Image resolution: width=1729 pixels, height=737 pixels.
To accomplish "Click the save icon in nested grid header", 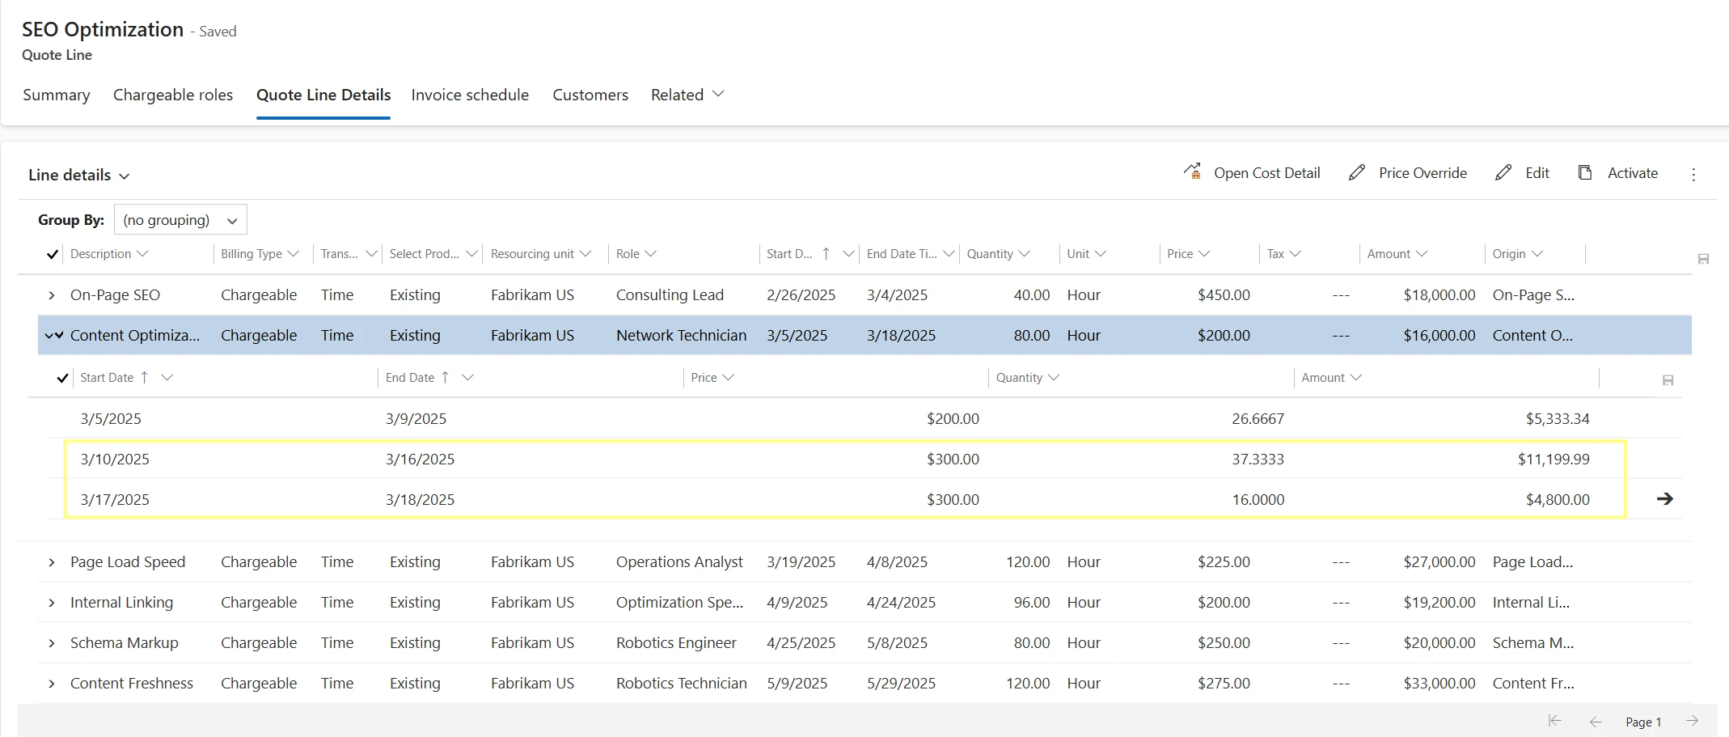I will click(1668, 380).
